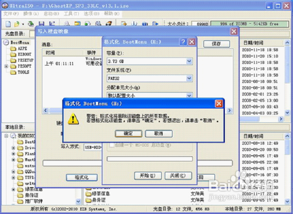Expand the PESOFT folder tree node
Image resolution: width=293 pixels, height=214 pixels.
(6, 66)
